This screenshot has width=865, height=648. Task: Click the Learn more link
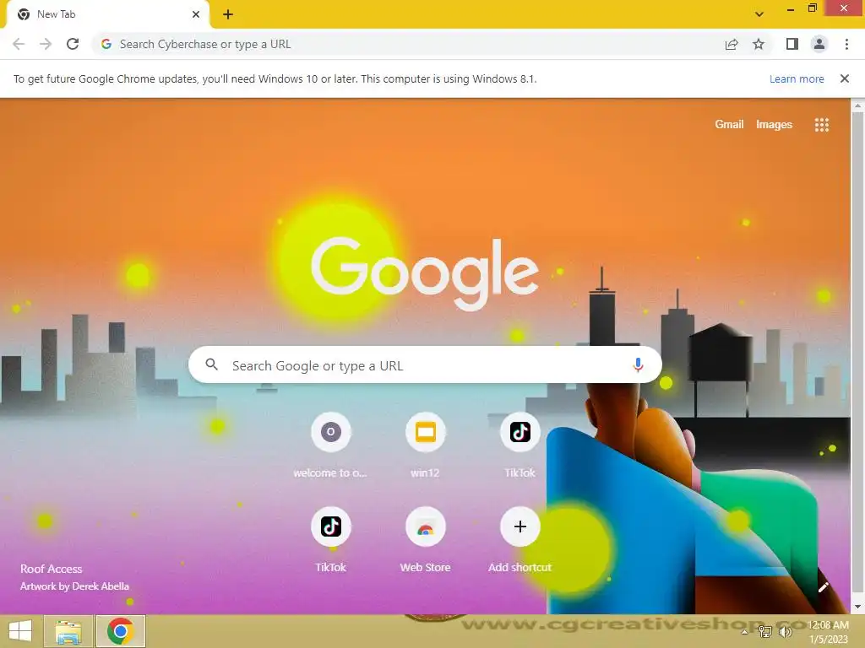797,78
